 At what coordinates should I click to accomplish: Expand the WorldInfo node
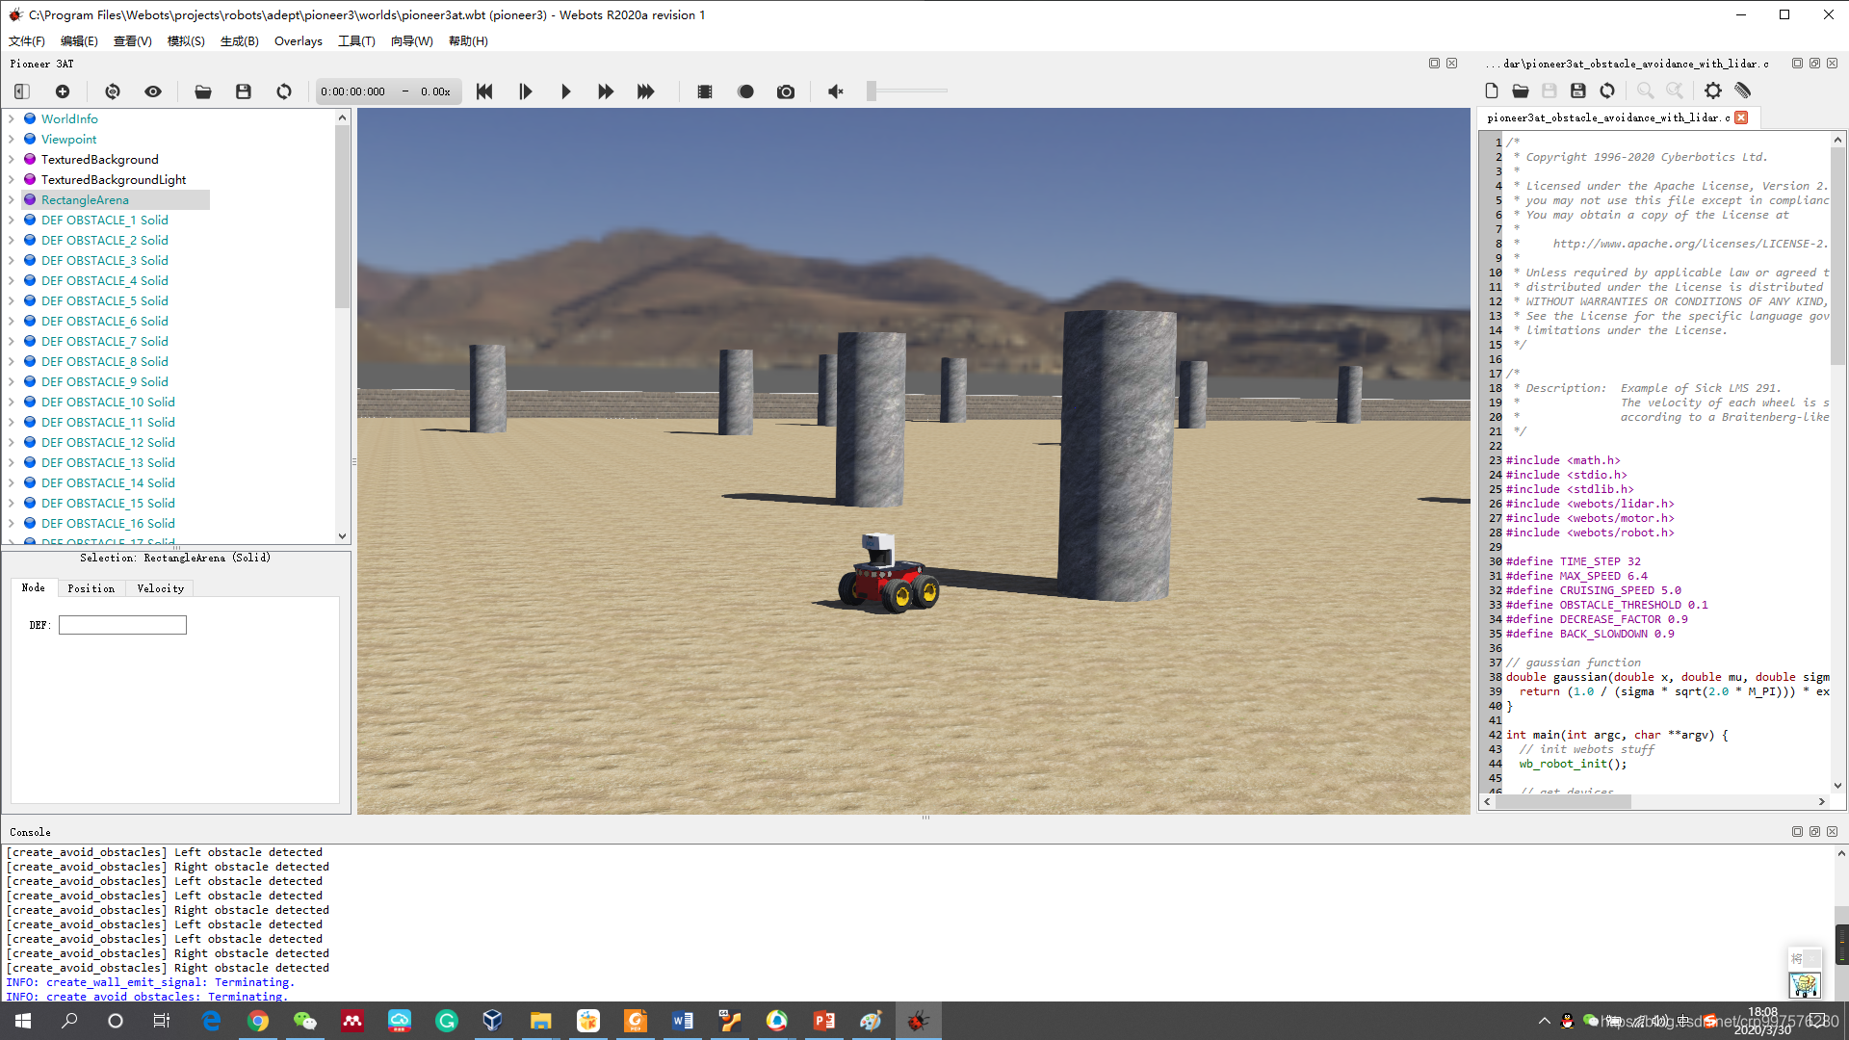[12, 118]
